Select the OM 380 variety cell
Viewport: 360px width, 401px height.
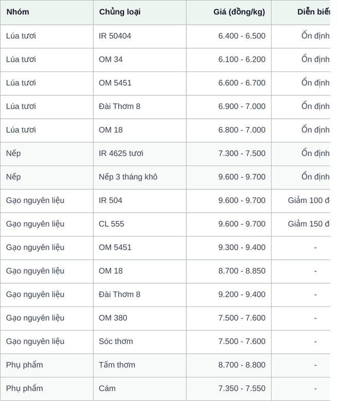point(140,318)
